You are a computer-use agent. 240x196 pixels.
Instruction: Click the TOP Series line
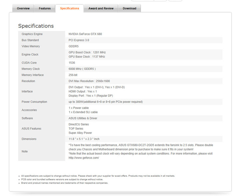click(76, 129)
